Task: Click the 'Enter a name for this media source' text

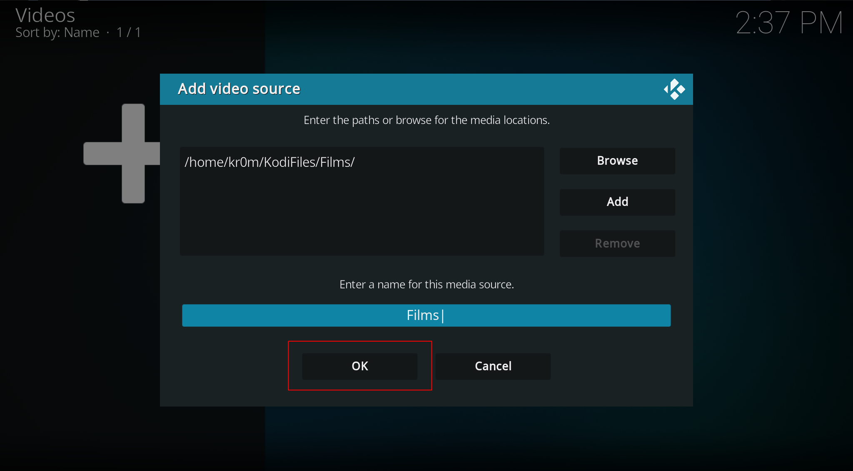Action: coord(426,285)
